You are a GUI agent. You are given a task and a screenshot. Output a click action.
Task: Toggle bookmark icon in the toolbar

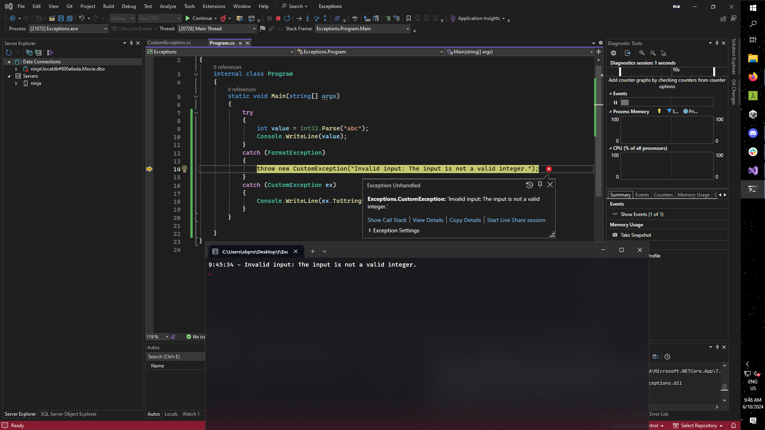click(409, 18)
